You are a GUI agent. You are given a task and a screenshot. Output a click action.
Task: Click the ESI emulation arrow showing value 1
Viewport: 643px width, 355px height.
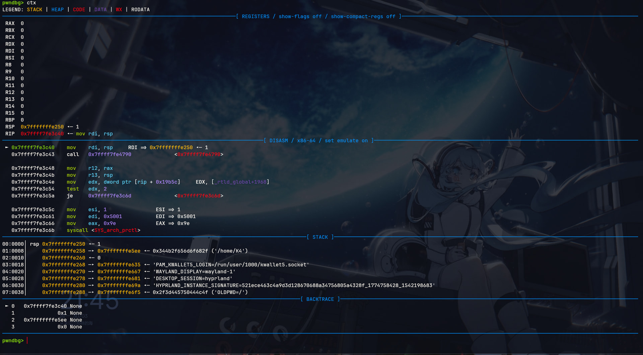pos(171,210)
